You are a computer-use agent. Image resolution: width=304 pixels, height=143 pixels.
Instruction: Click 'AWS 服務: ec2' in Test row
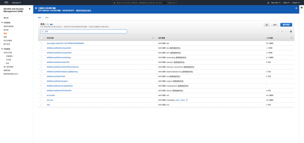point(164,105)
